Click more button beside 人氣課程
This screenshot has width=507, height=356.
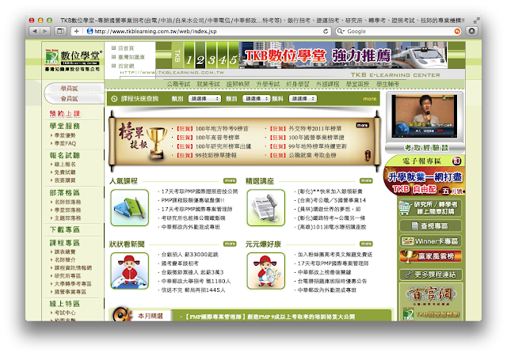click(x=230, y=181)
